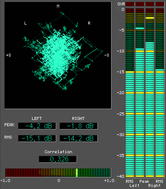
Task: Click the center of the goniometer display
Action: pyautogui.click(x=58, y=55)
